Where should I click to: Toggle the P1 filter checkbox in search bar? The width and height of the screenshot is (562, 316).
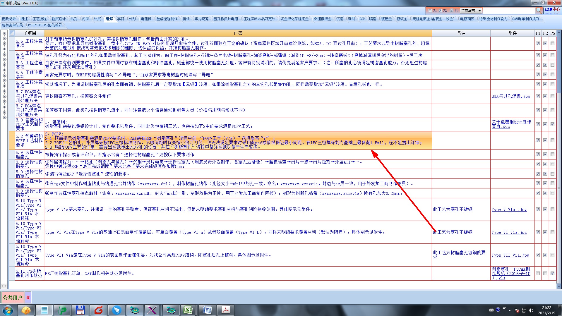coord(430,11)
